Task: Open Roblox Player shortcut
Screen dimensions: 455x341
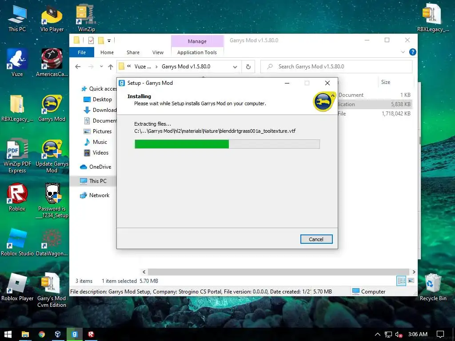Action: pyautogui.click(x=17, y=287)
